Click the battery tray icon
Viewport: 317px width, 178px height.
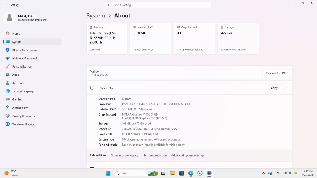coord(296,173)
